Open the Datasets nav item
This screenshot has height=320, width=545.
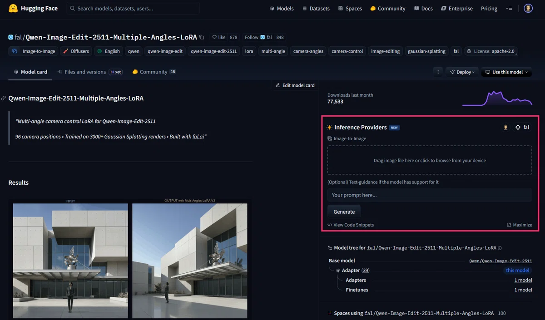tap(316, 8)
